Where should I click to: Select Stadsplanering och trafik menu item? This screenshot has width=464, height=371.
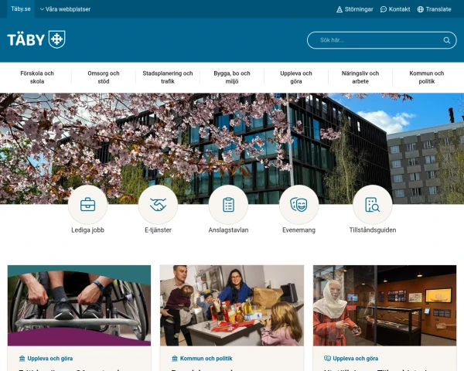(x=168, y=77)
